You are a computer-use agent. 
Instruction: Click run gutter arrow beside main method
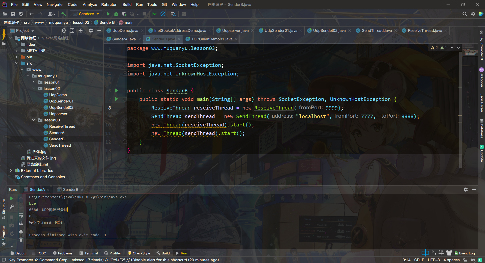116,99
